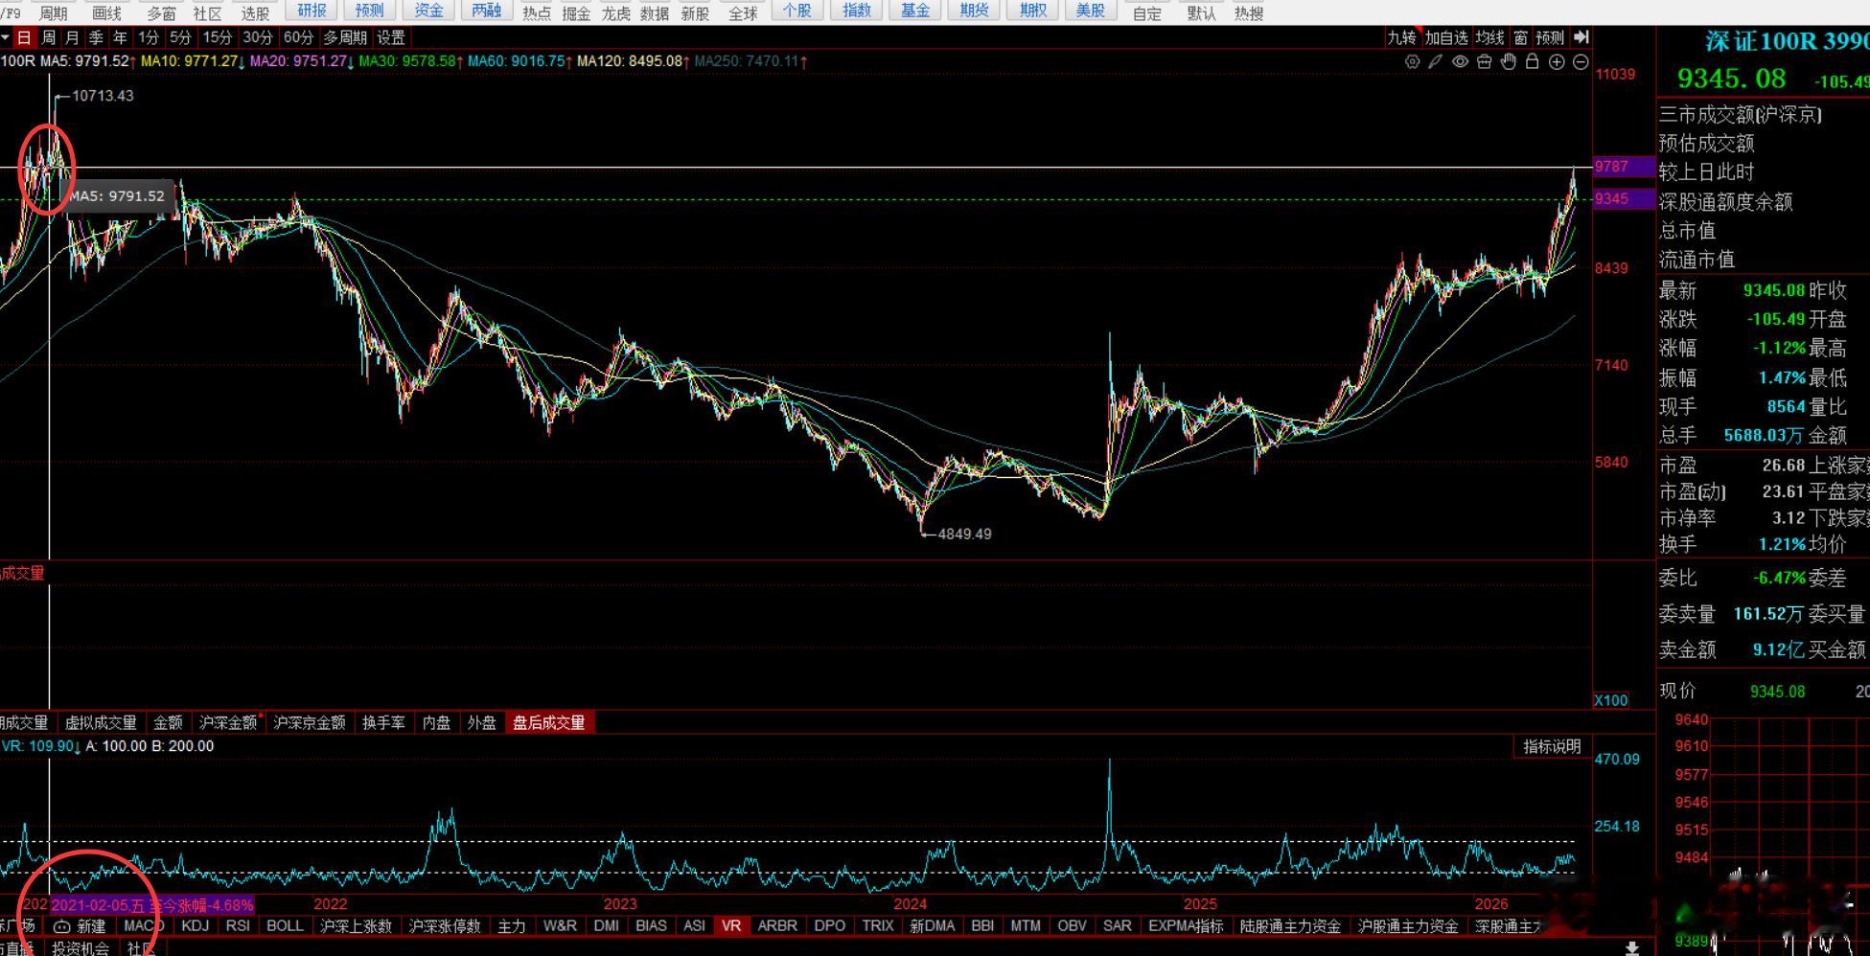Open 全球 menu item

pos(743,13)
